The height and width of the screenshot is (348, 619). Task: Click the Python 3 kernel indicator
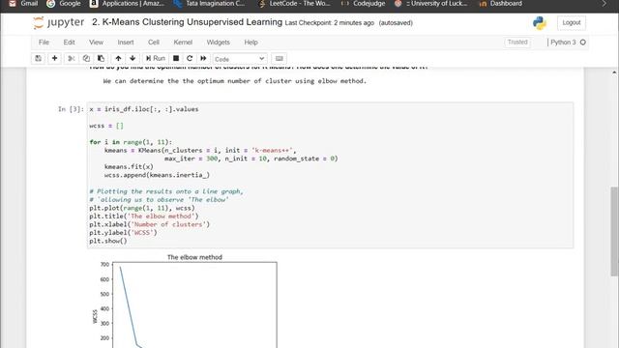click(x=563, y=43)
